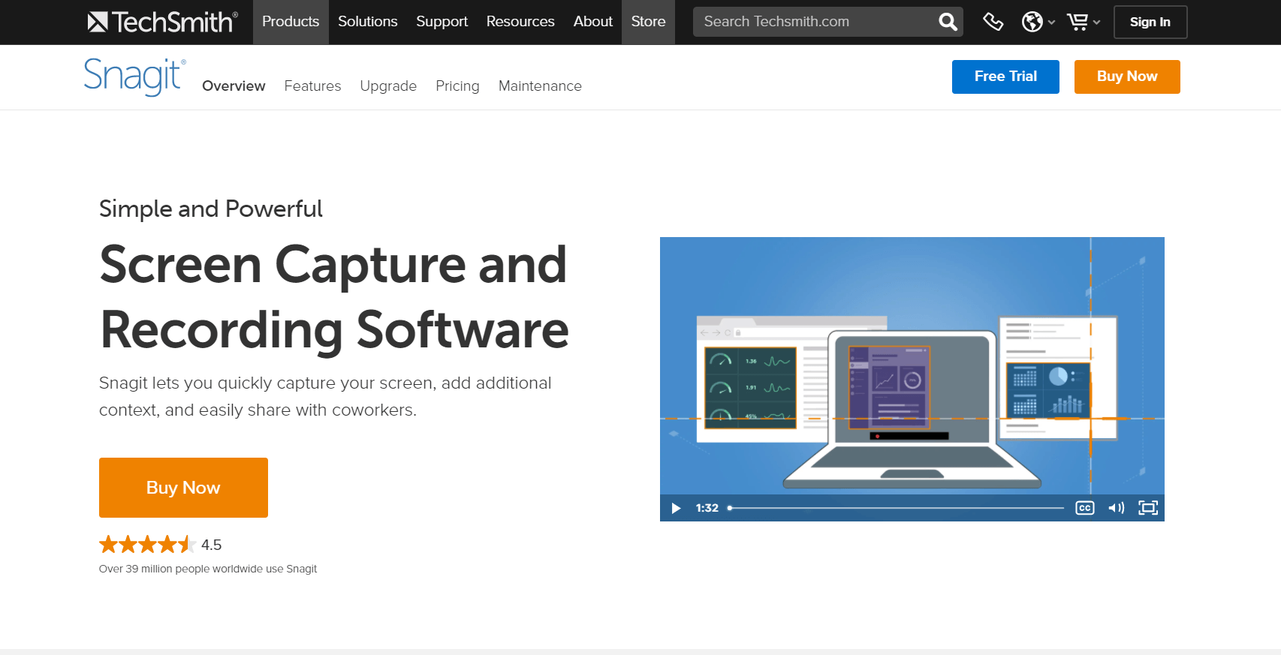1281x655 pixels.
Task: Open the shopping cart dropdown
Action: tap(1084, 22)
